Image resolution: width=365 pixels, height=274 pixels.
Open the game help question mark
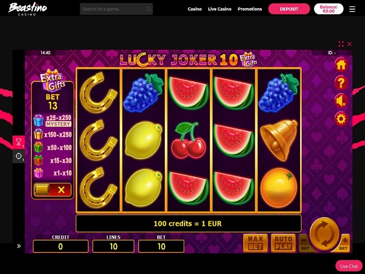coord(341,83)
